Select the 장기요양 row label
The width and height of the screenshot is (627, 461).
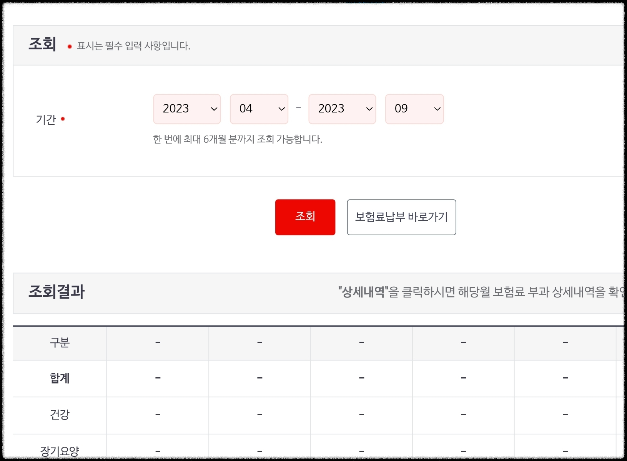[60, 451]
